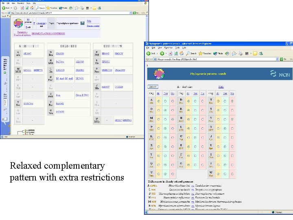Open Help menu in Phylogenetic patterns search window
Screen dimensions: 293x220
click(184, 48)
